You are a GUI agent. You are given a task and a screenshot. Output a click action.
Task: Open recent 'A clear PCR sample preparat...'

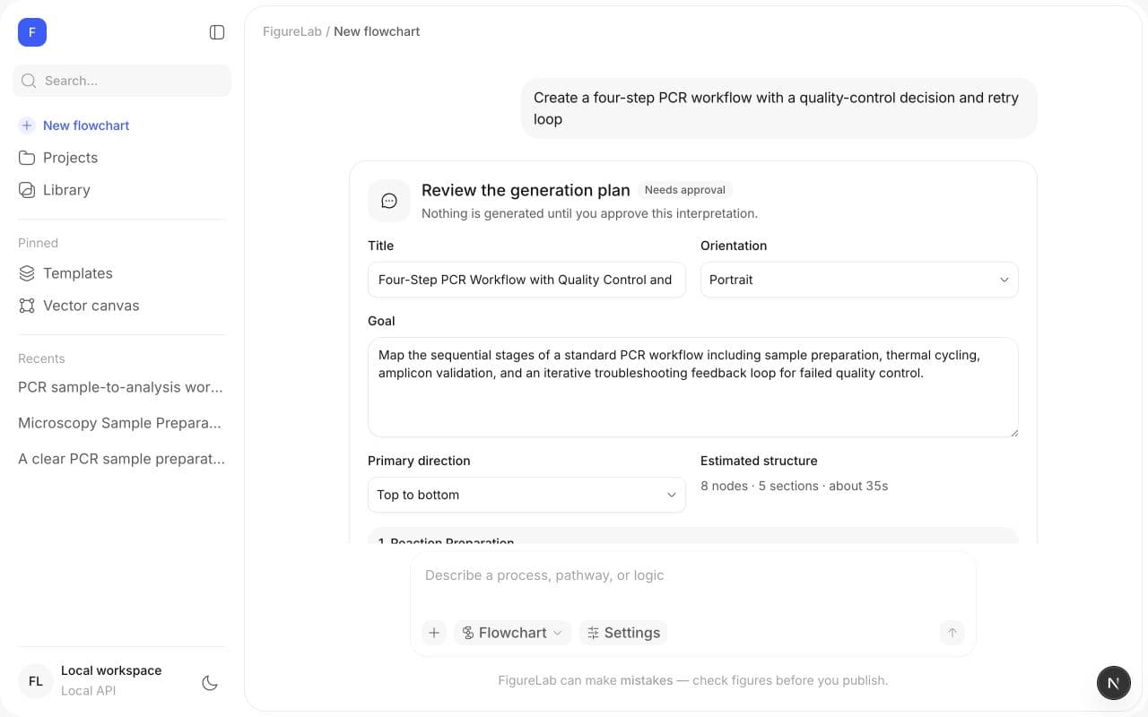[122, 459]
